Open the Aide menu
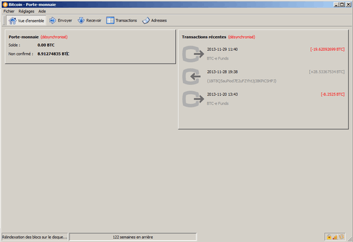Viewport: 353px width, 242px height. click(42, 11)
